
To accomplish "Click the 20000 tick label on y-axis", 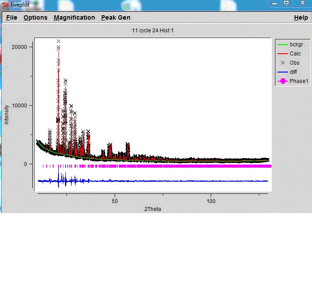I will pos(20,47).
